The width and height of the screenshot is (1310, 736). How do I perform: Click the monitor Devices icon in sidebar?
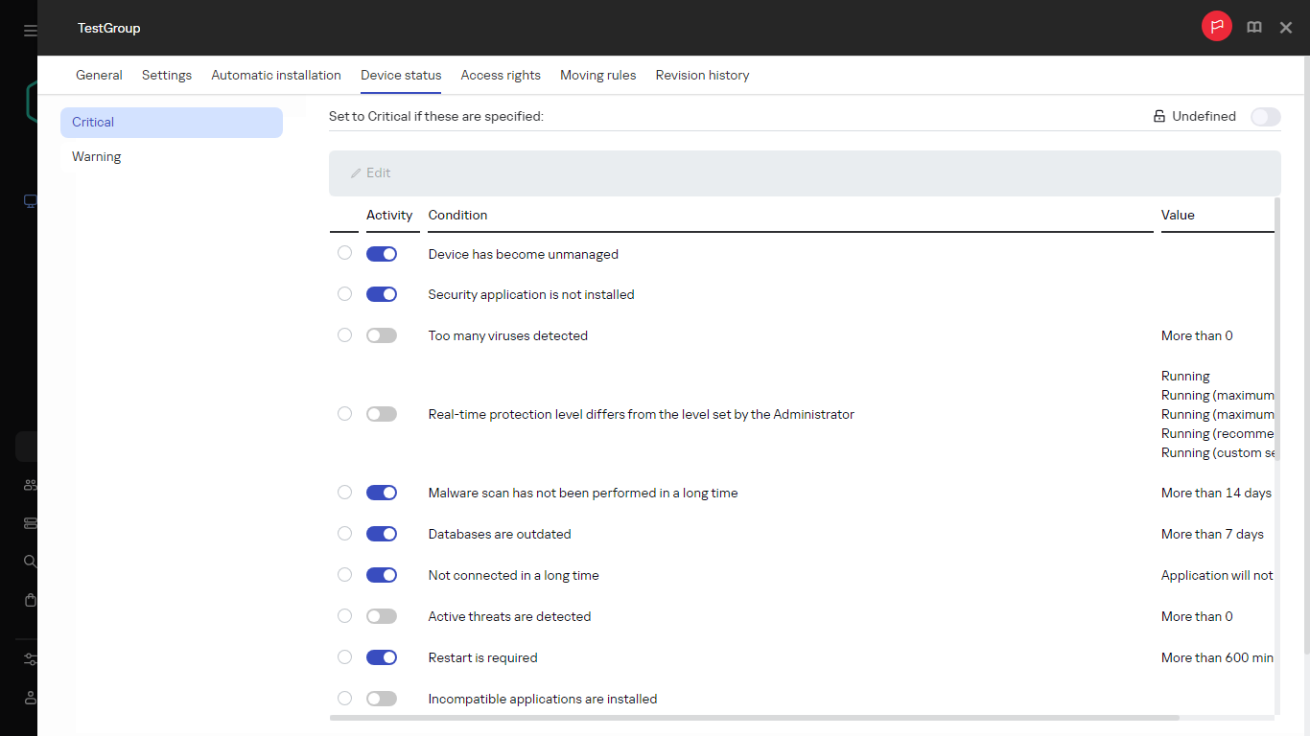click(30, 201)
